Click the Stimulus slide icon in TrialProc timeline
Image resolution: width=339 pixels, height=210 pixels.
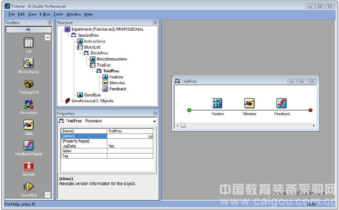pyautogui.click(x=249, y=103)
